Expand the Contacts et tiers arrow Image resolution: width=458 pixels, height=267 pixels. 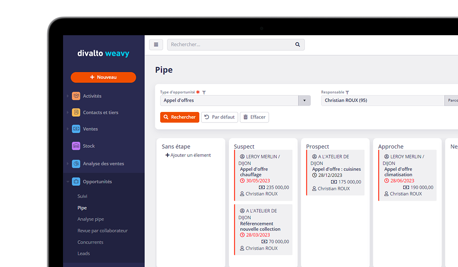[x=68, y=112]
